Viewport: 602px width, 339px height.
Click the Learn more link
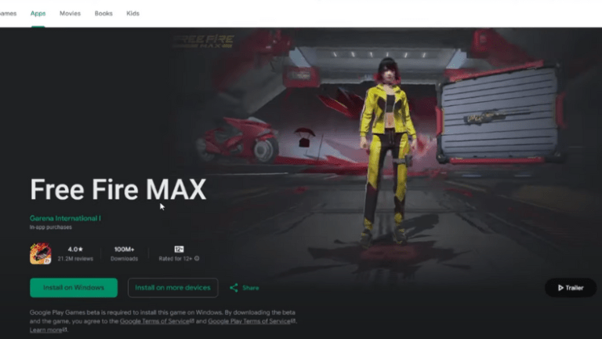pyautogui.click(x=45, y=330)
